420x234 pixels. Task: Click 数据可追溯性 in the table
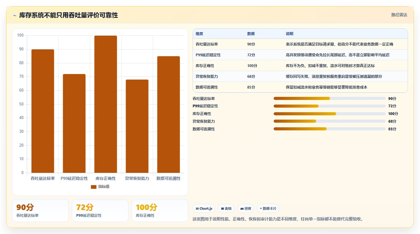click(207, 87)
